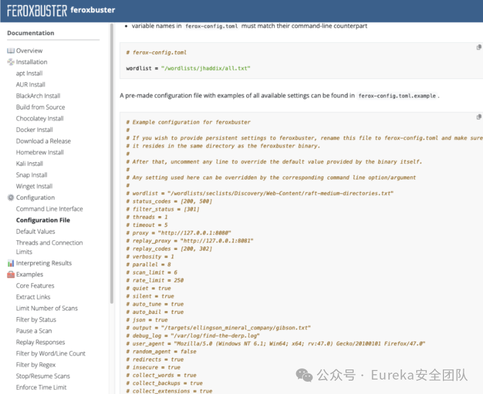The height and width of the screenshot is (394, 483).
Task: Click the '# auto_tune = true' line
Action: [155, 304]
